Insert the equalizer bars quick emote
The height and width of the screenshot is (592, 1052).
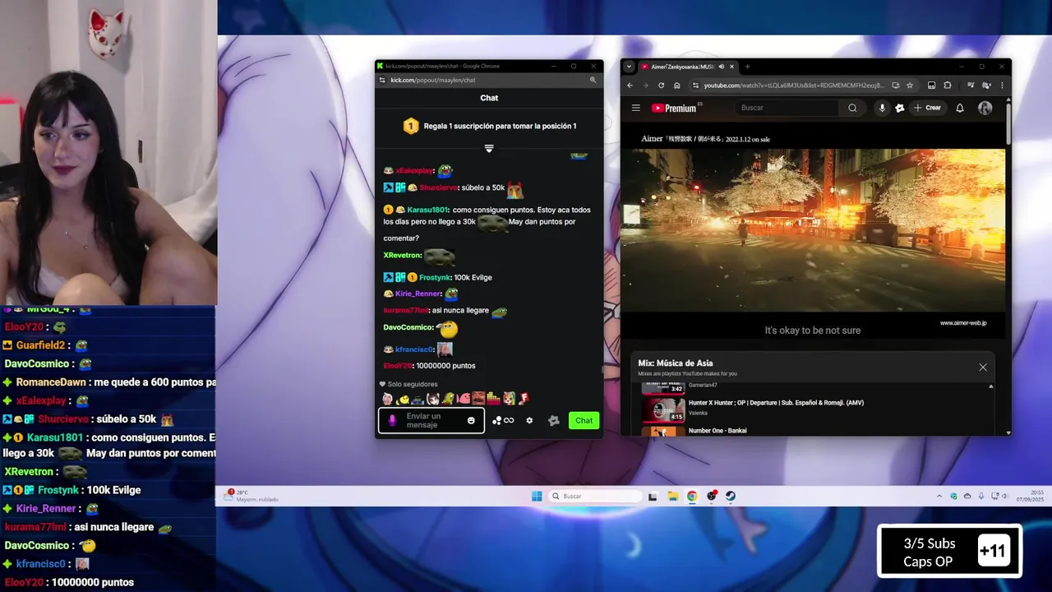click(x=493, y=399)
